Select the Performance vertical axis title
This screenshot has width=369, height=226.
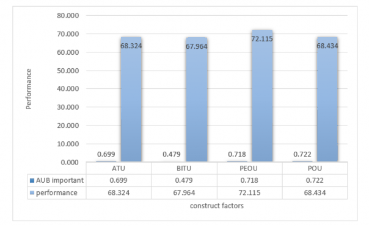(29, 89)
